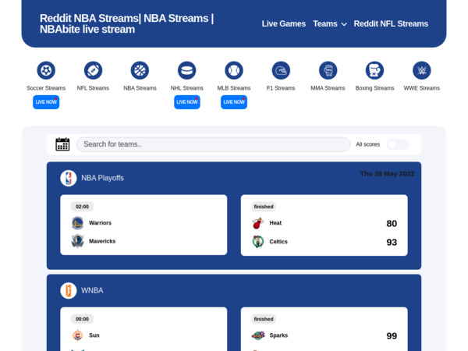Open the Boxing Streams gloves icon
This screenshot has height=351, width=468.
click(x=375, y=70)
